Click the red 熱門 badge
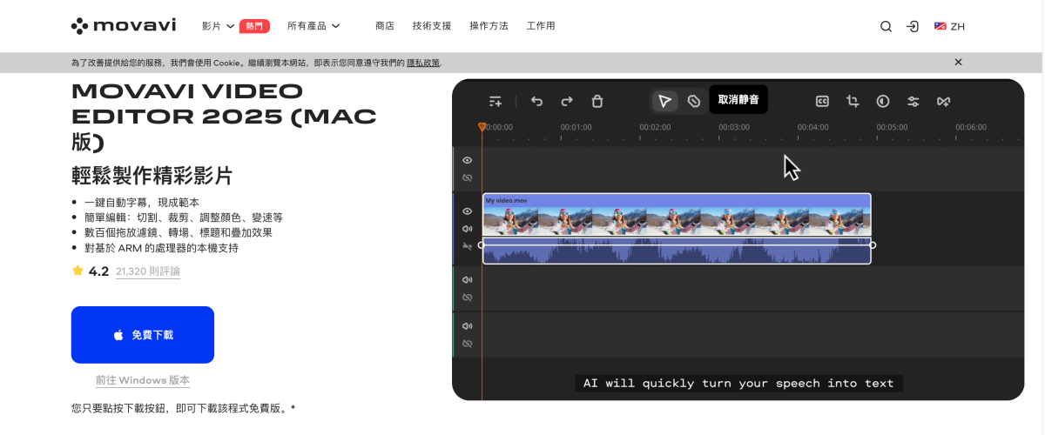1045x435 pixels. [254, 26]
